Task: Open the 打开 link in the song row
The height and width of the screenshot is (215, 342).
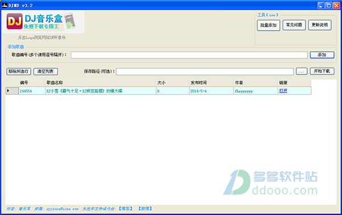Action: pyautogui.click(x=283, y=91)
